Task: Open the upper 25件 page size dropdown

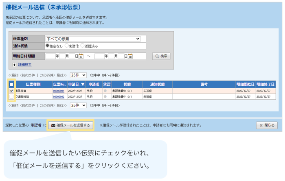Action: tap(78, 75)
